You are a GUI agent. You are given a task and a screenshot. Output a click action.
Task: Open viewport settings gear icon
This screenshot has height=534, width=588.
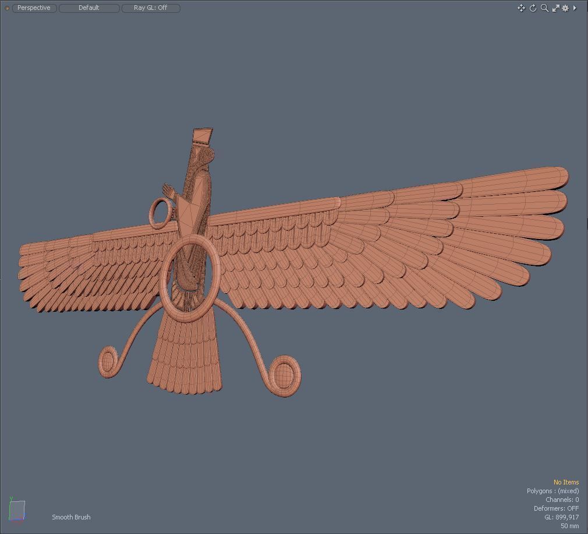[565, 8]
